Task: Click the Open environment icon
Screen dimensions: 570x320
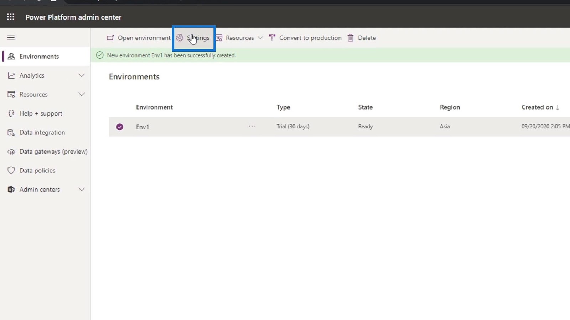Action: pos(110,38)
